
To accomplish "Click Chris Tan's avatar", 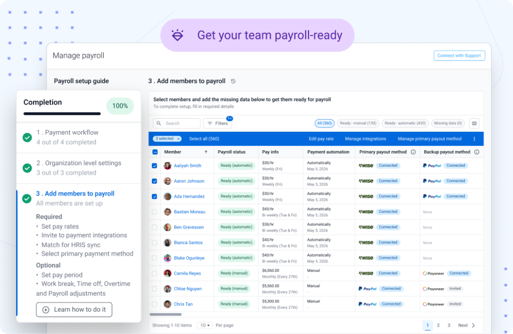I will [167, 304].
